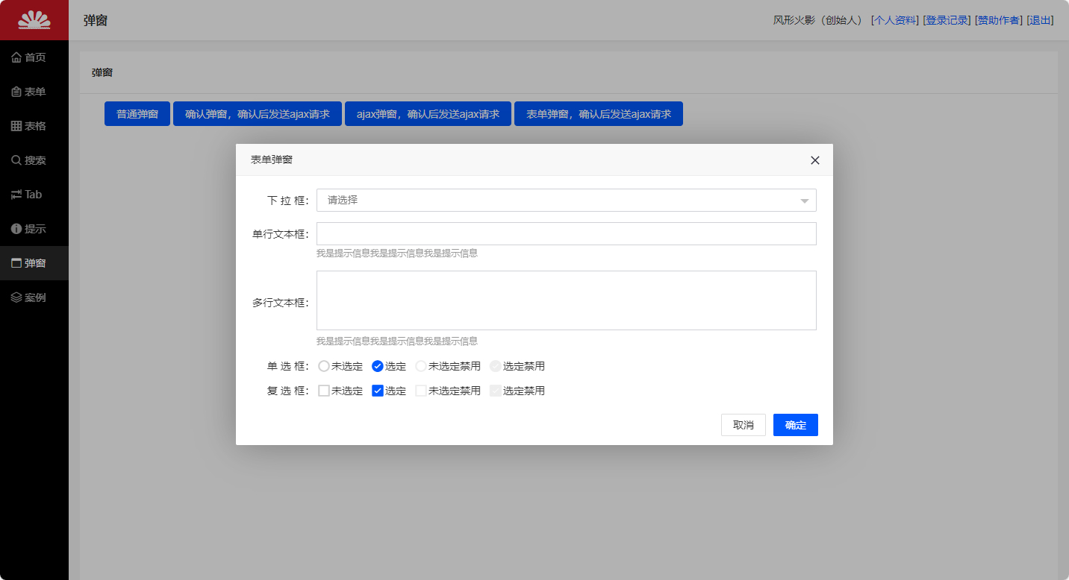The width and height of the screenshot is (1069, 580).
Task: Select 搜索 in the sidebar menu
Action: [x=34, y=160]
